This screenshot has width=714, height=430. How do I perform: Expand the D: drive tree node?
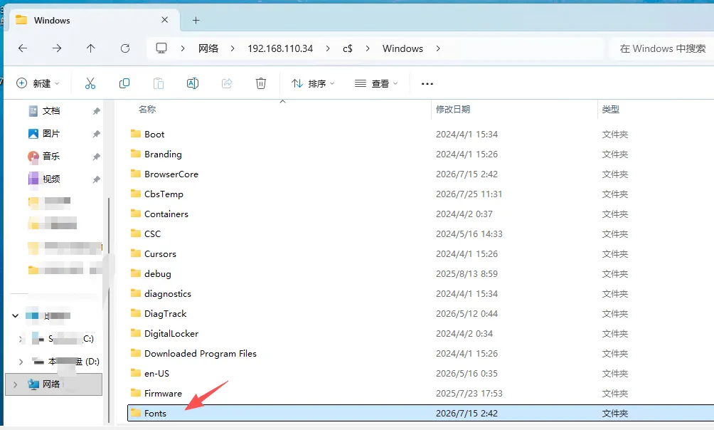21,362
